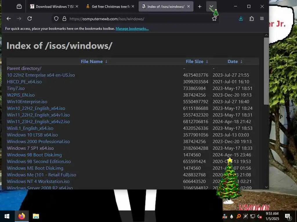Open the Extensions puzzle icon
297x222 pixels.
(251, 18)
